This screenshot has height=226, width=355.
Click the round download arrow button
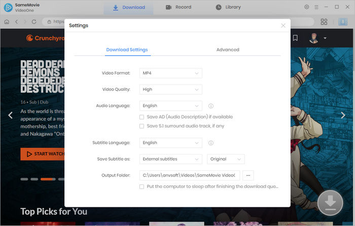(x=330, y=203)
